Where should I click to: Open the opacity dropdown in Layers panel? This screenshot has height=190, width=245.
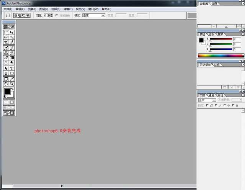point(240,100)
